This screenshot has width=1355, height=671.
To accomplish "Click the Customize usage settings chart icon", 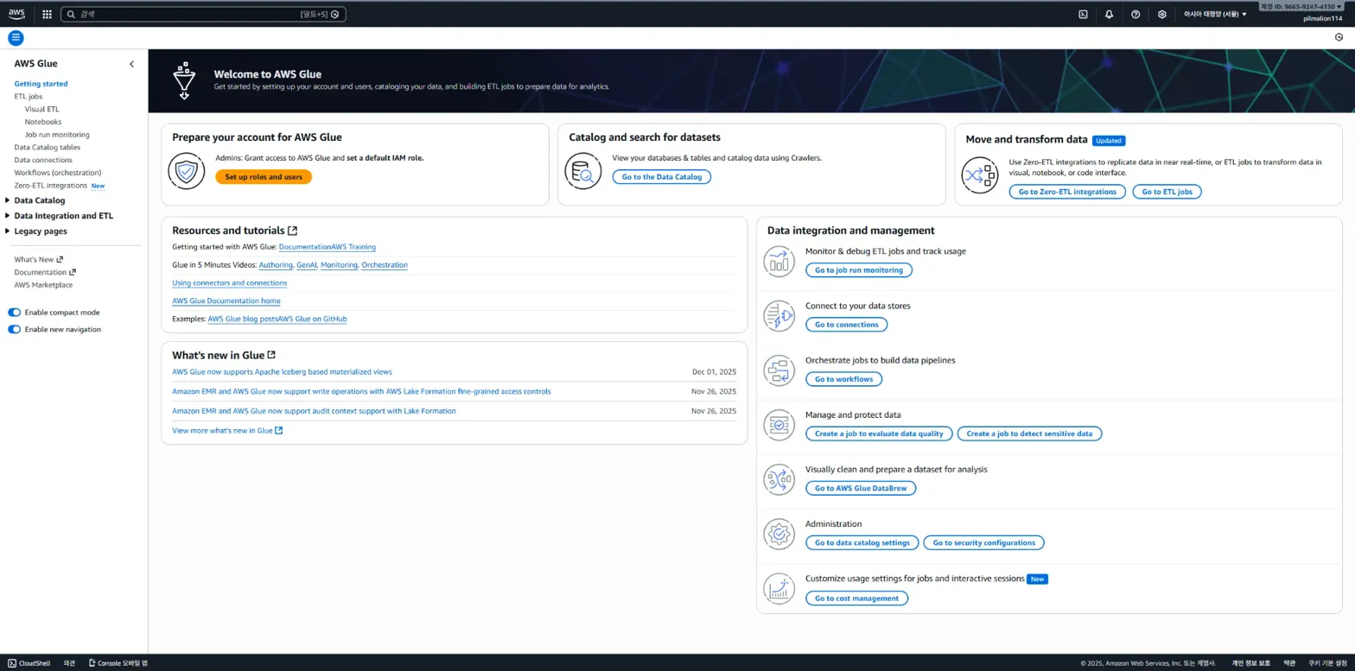I will 779,589.
